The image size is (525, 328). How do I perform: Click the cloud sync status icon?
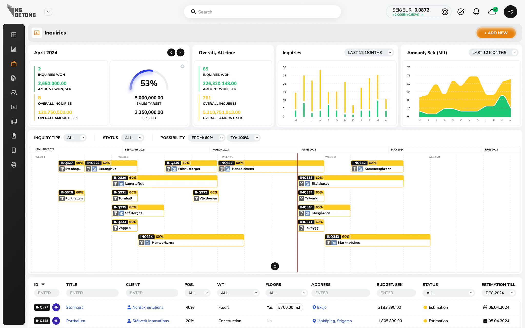point(493,11)
